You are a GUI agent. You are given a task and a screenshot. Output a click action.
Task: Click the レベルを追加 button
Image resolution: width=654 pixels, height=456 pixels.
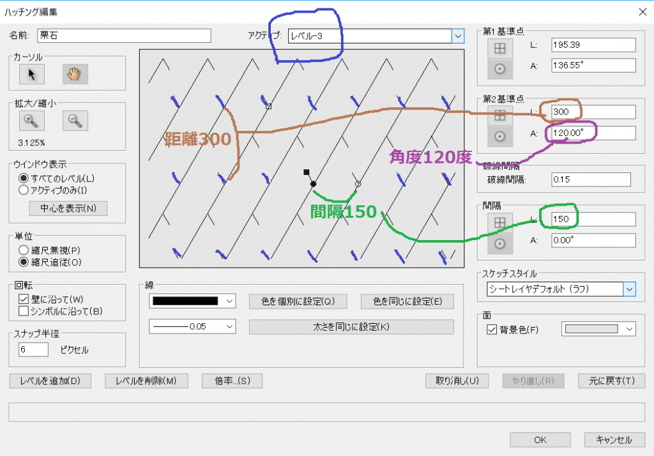click(x=50, y=381)
